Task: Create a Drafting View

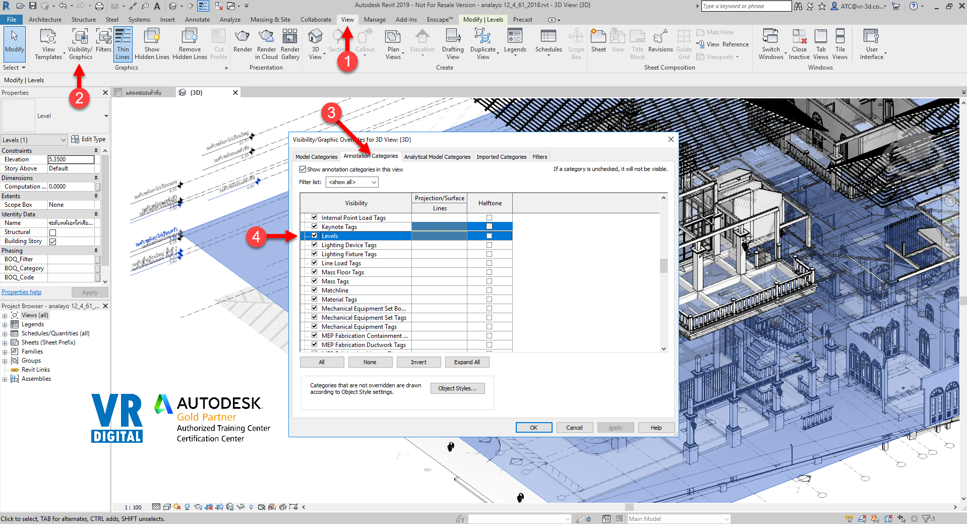Action: [x=453, y=44]
